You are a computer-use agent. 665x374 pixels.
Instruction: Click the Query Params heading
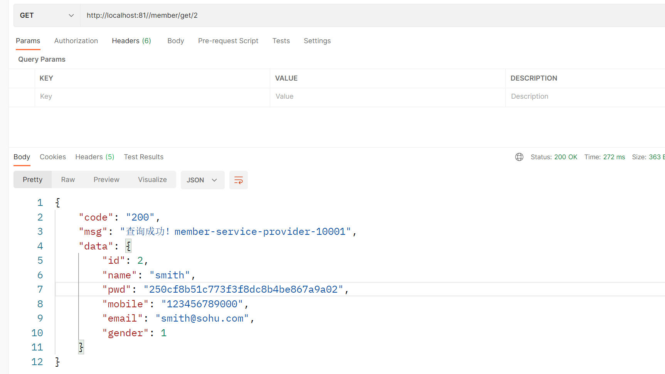pyautogui.click(x=42, y=59)
